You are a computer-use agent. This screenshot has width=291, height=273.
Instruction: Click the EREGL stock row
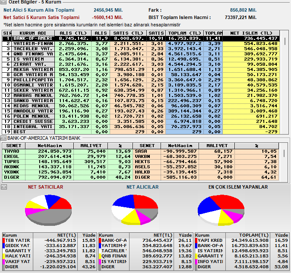click(x=67, y=157)
